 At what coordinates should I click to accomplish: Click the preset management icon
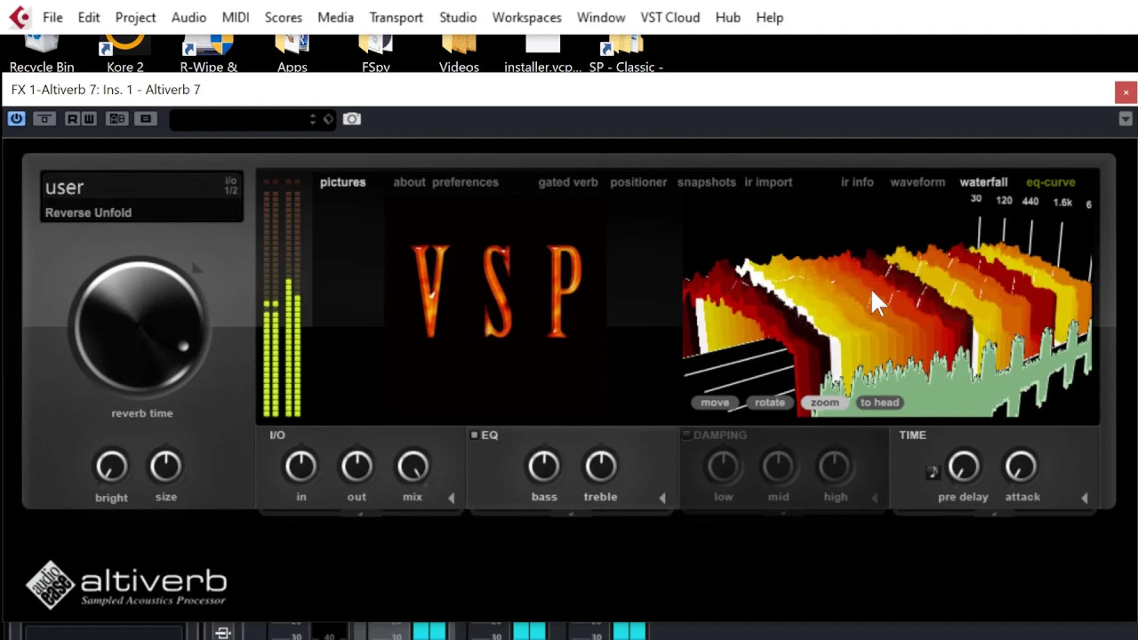[x=146, y=119]
